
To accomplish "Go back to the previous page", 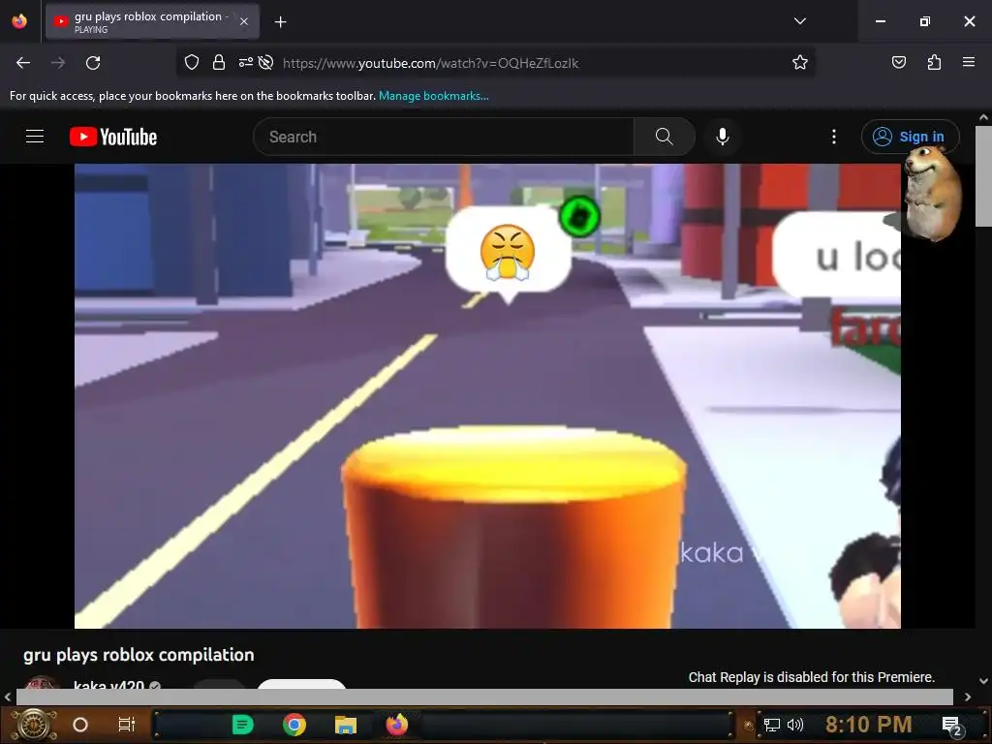I will (x=23, y=63).
